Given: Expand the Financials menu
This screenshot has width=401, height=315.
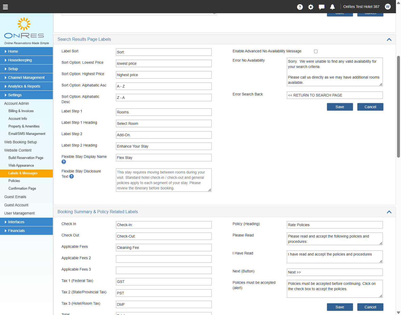Looking at the screenshot, I should (26, 231).
